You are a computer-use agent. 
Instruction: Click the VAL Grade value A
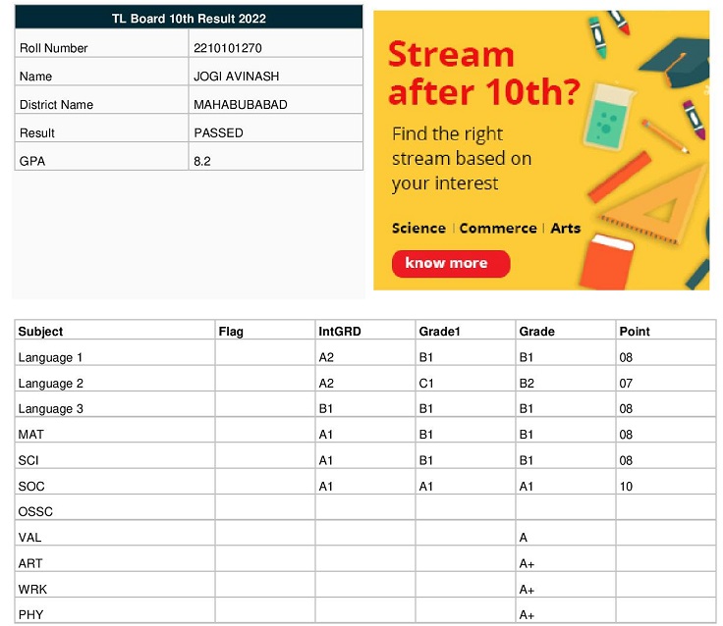(x=524, y=538)
